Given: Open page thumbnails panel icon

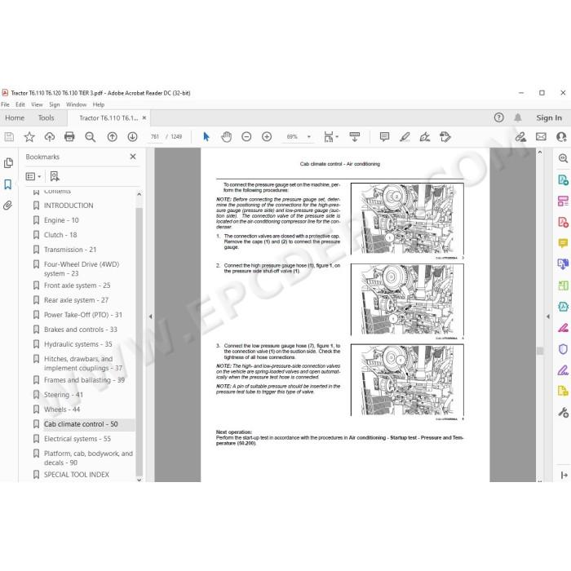Looking at the screenshot, I should tap(8, 163).
